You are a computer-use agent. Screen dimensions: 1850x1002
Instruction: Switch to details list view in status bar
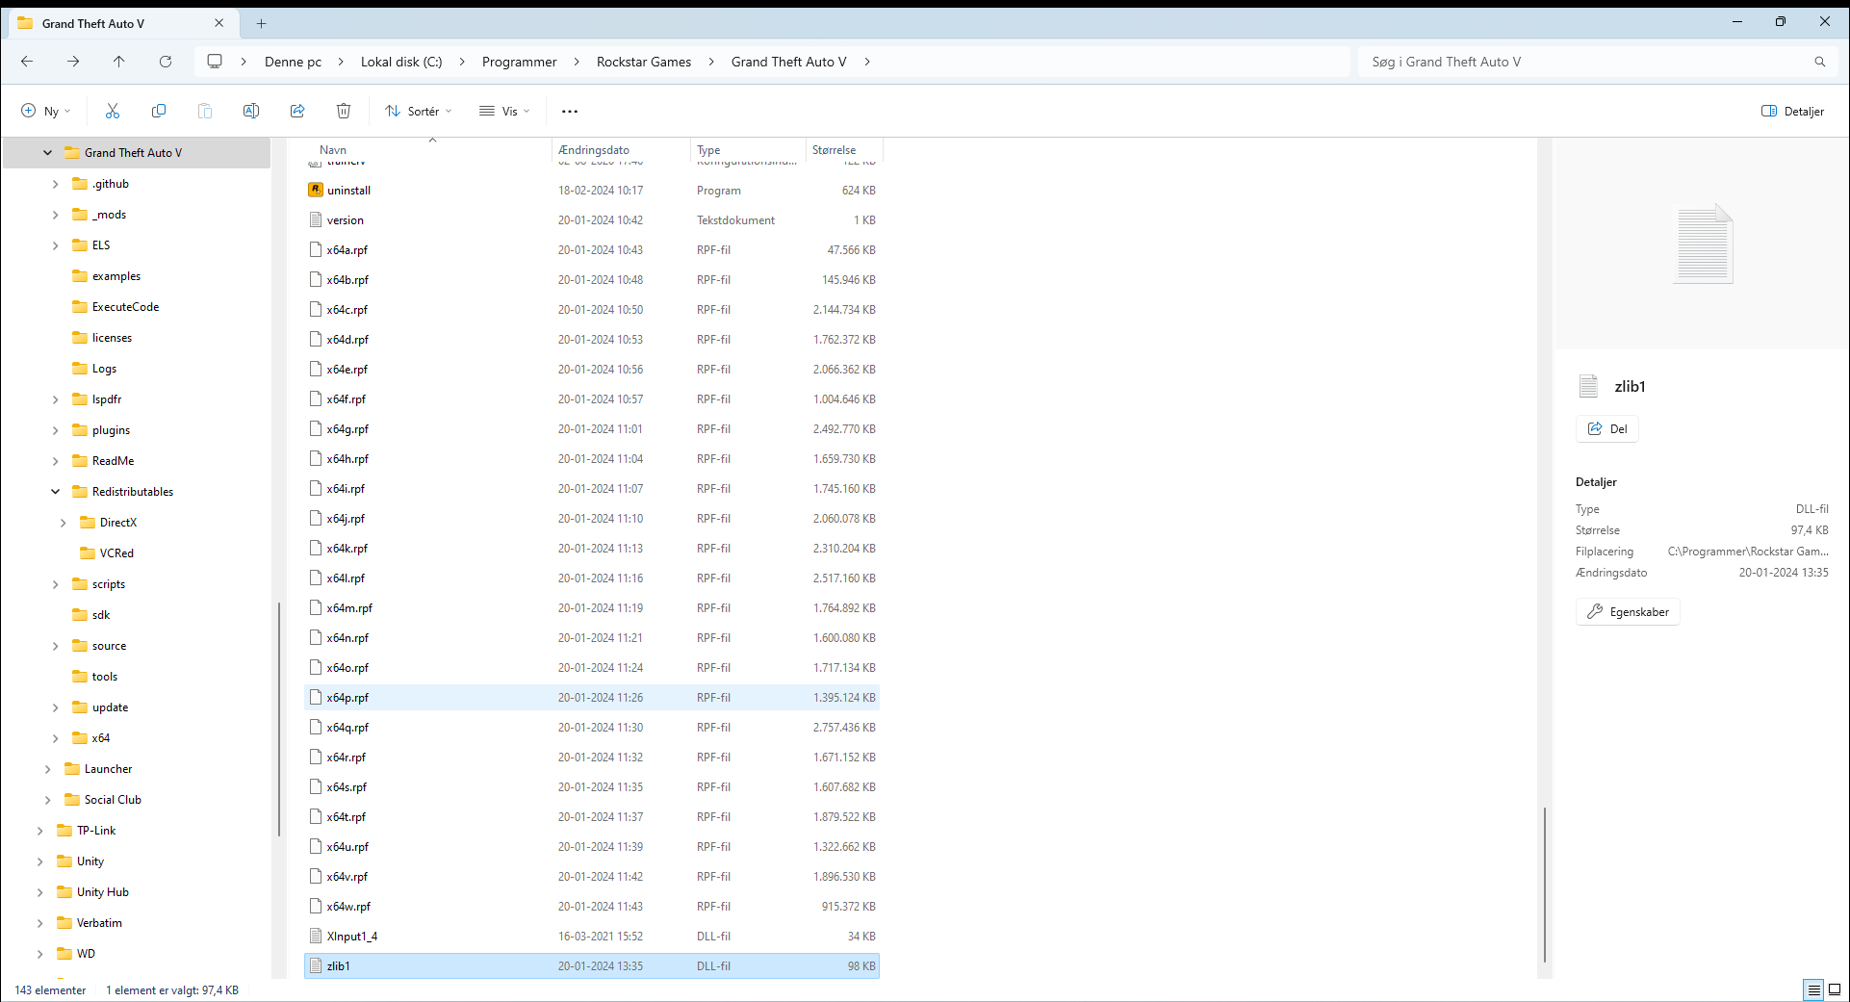point(1813,989)
